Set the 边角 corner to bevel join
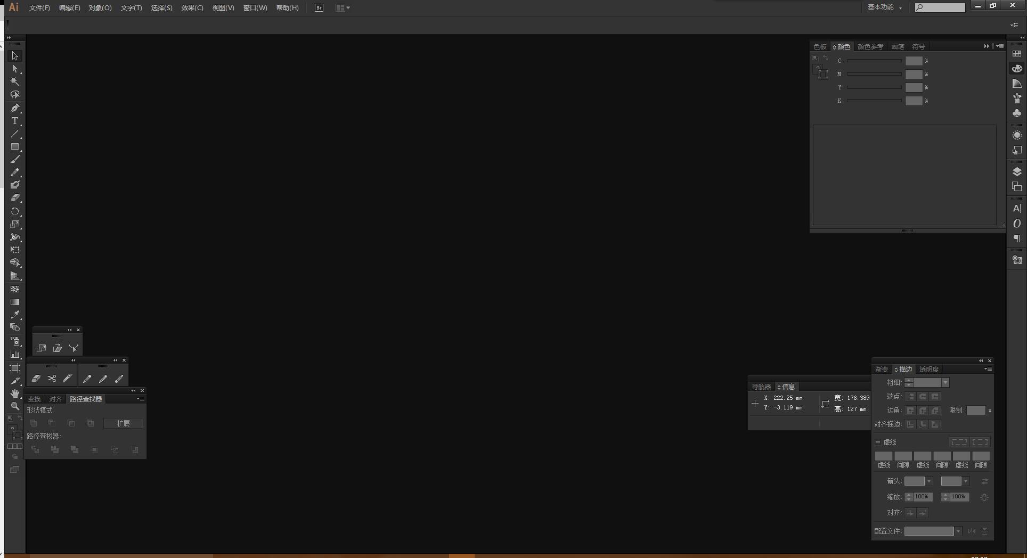1027x558 pixels. click(935, 411)
